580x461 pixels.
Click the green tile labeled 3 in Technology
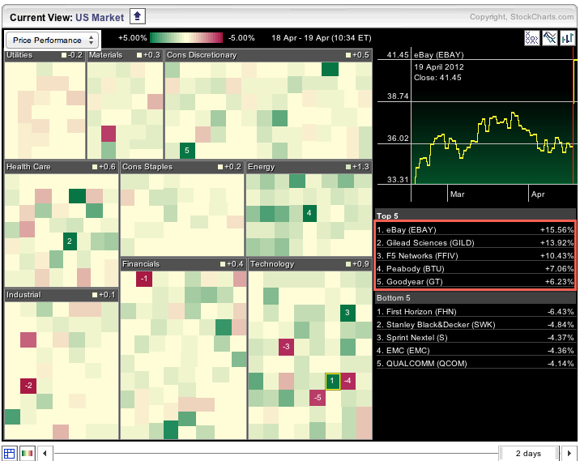tap(348, 313)
